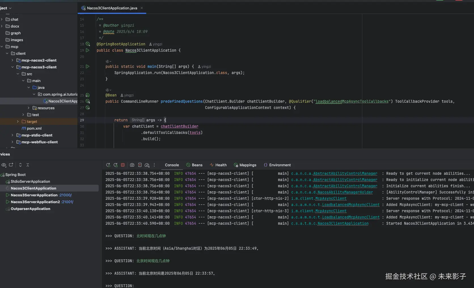
Task: Open Environment tab
Action: click(x=277, y=165)
